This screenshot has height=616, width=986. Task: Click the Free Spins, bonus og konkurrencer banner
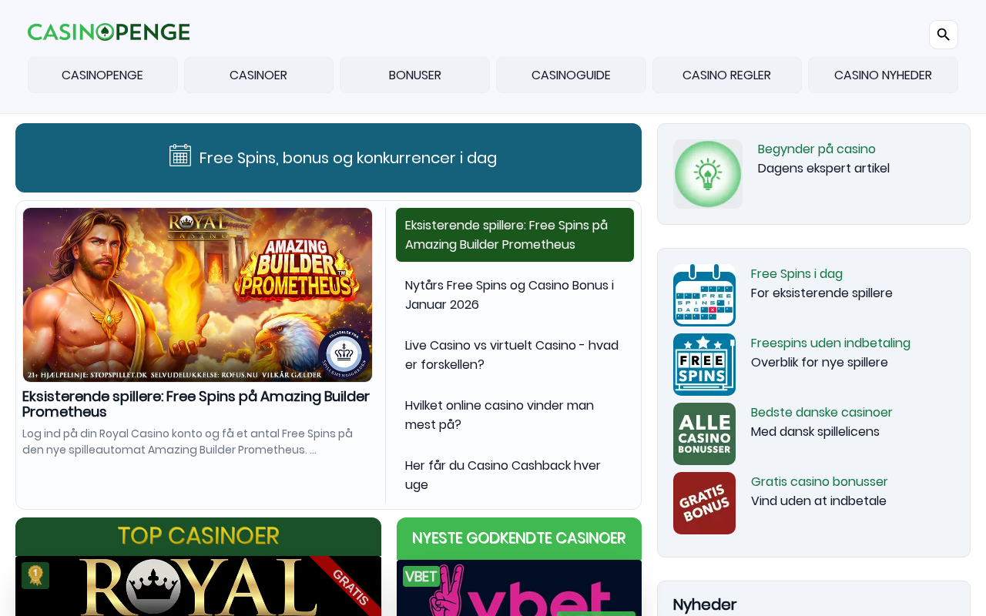point(328,158)
